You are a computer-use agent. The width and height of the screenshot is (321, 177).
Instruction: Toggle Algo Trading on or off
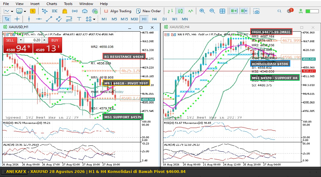click(x=118, y=11)
